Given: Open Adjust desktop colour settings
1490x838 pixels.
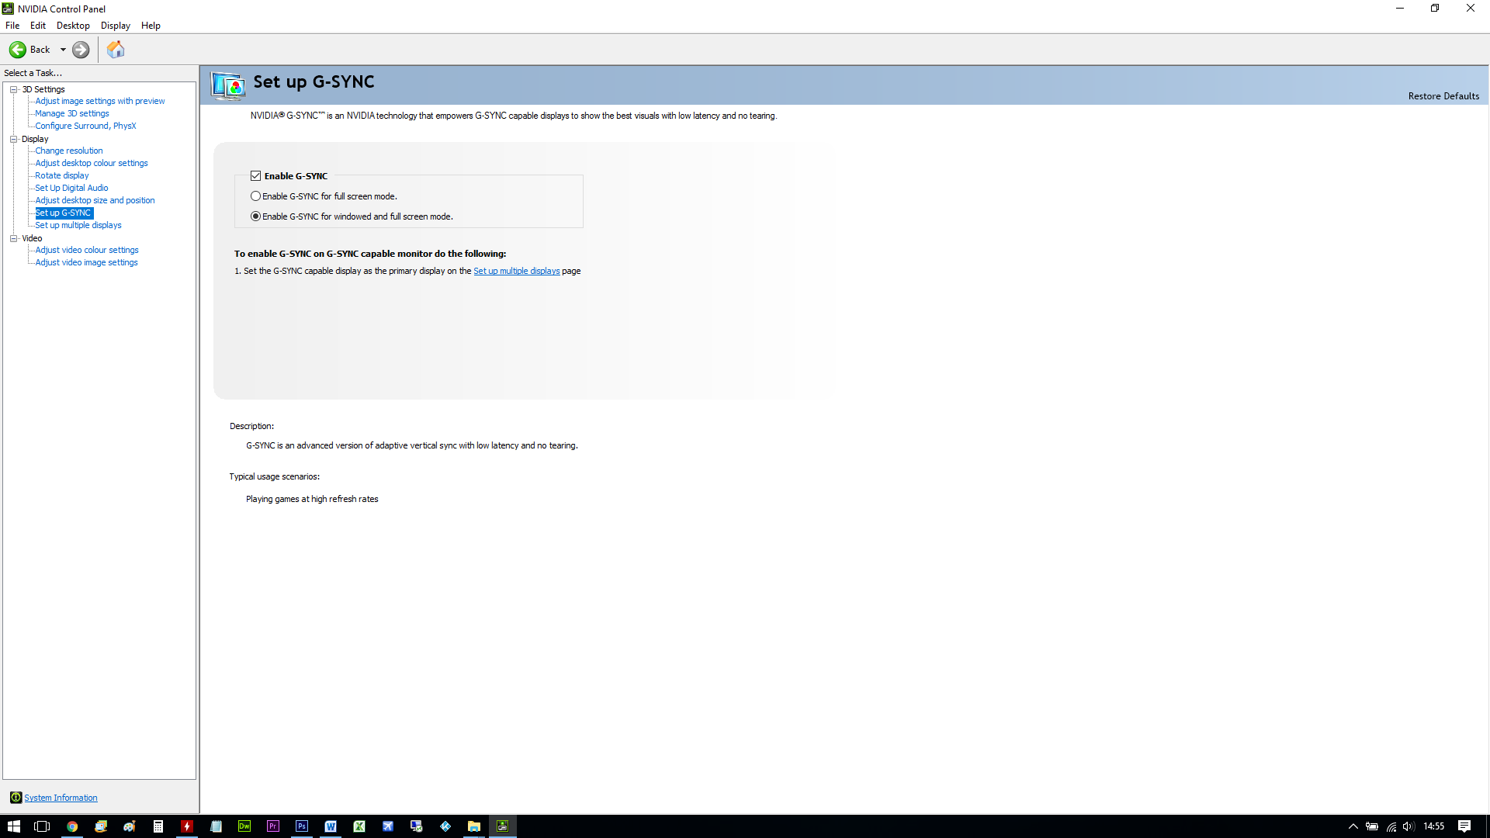Looking at the screenshot, I should pyautogui.click(x=92, y=163).
